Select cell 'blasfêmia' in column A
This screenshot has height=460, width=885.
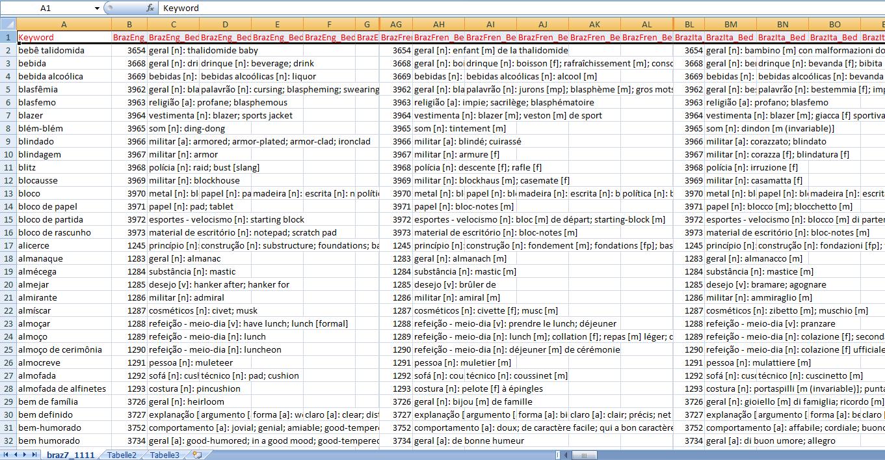pos(64,89)
